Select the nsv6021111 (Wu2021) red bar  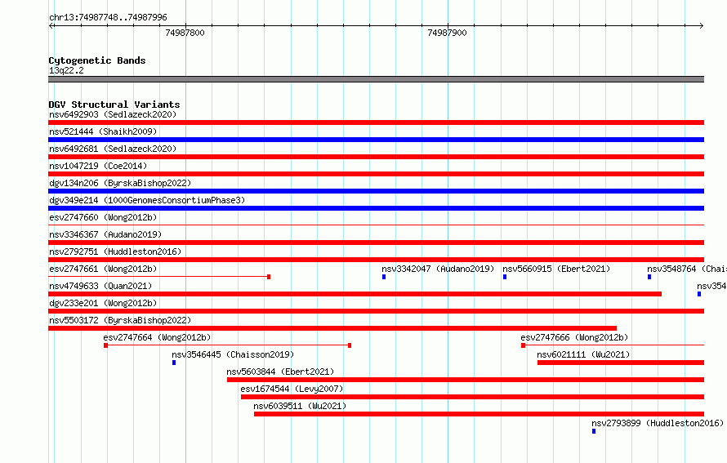tap(621, 363)
